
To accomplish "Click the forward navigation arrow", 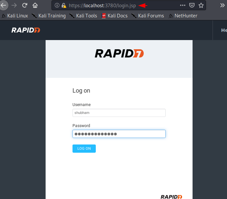I will [x=14, y=6].
